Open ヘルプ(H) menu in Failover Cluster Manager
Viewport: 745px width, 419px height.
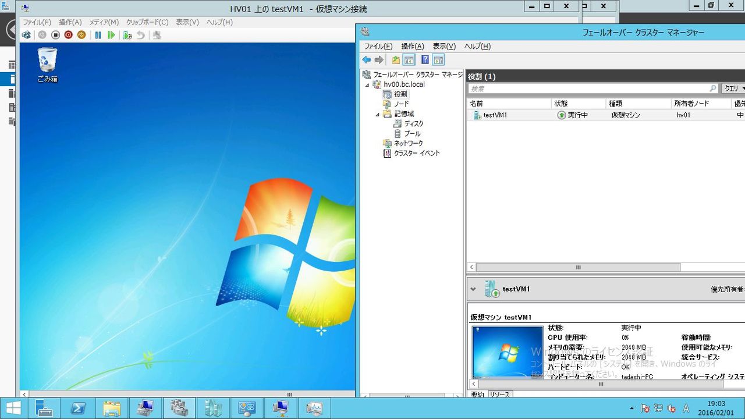click(477, 47)
